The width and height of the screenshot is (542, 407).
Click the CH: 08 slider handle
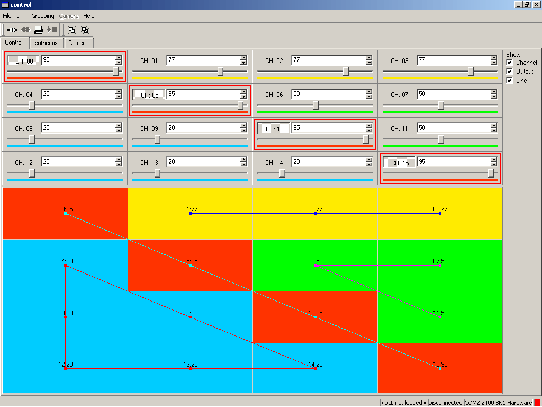(x=32, y=139)
